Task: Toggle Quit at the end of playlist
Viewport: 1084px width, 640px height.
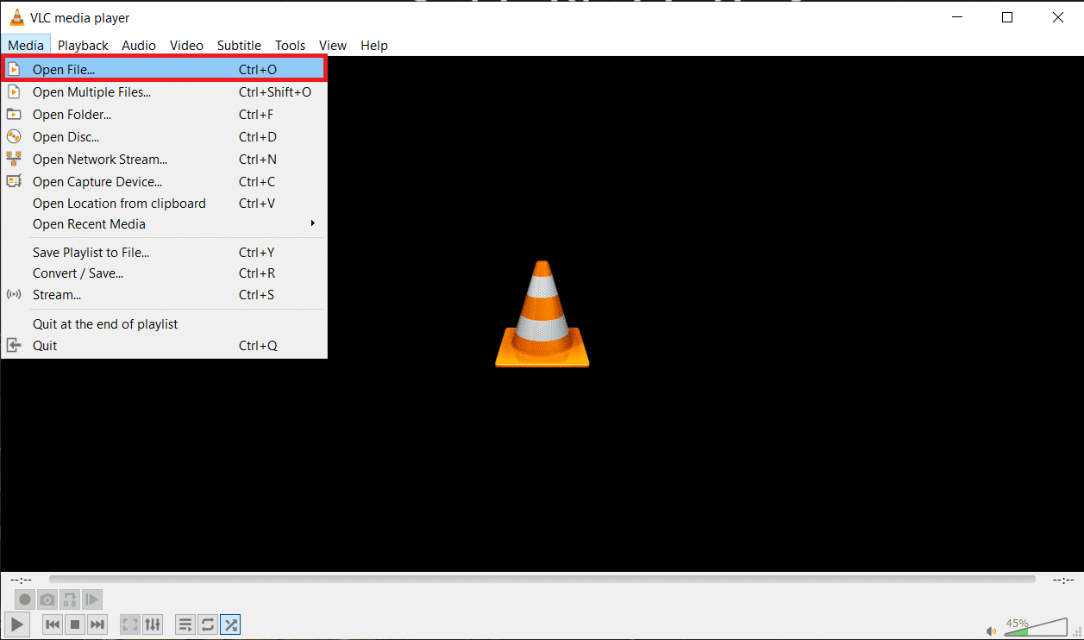Action: 164,324
